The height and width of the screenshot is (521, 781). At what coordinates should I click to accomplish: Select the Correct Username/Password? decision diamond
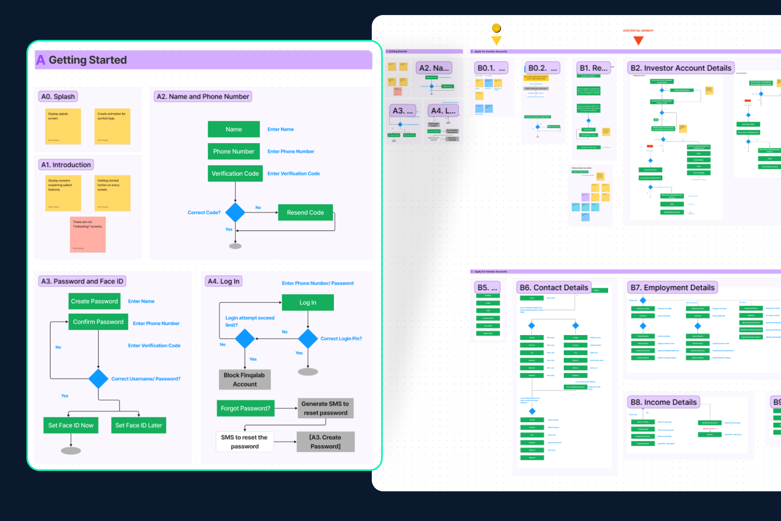pyautogui.click(x=98, y=379)
